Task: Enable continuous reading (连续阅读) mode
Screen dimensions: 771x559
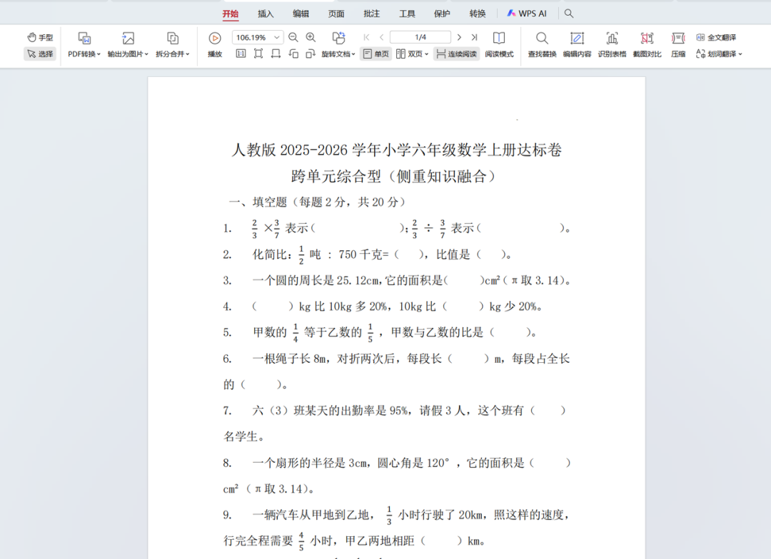Action: 455,53
